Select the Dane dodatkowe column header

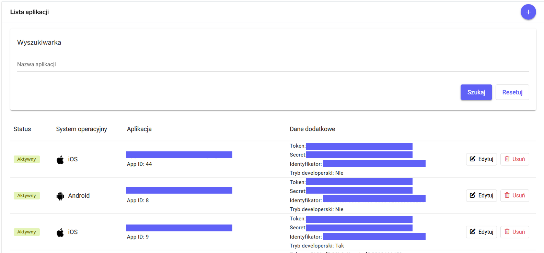(x=312, y=129)
